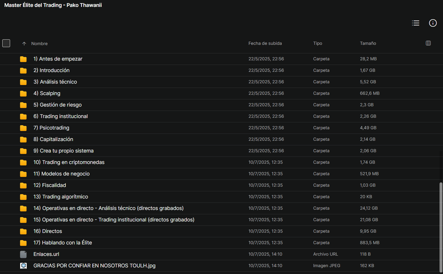This screenshot has height=274, width=443.
Task: Click type cell 'Archivo URL'
Action: pos(326,254)
